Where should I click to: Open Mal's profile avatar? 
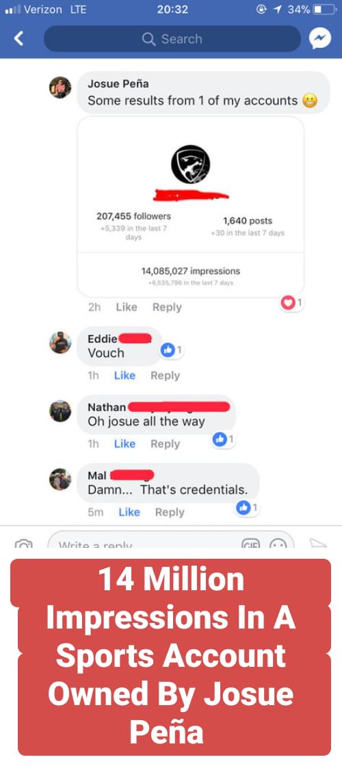click(60, 479)
